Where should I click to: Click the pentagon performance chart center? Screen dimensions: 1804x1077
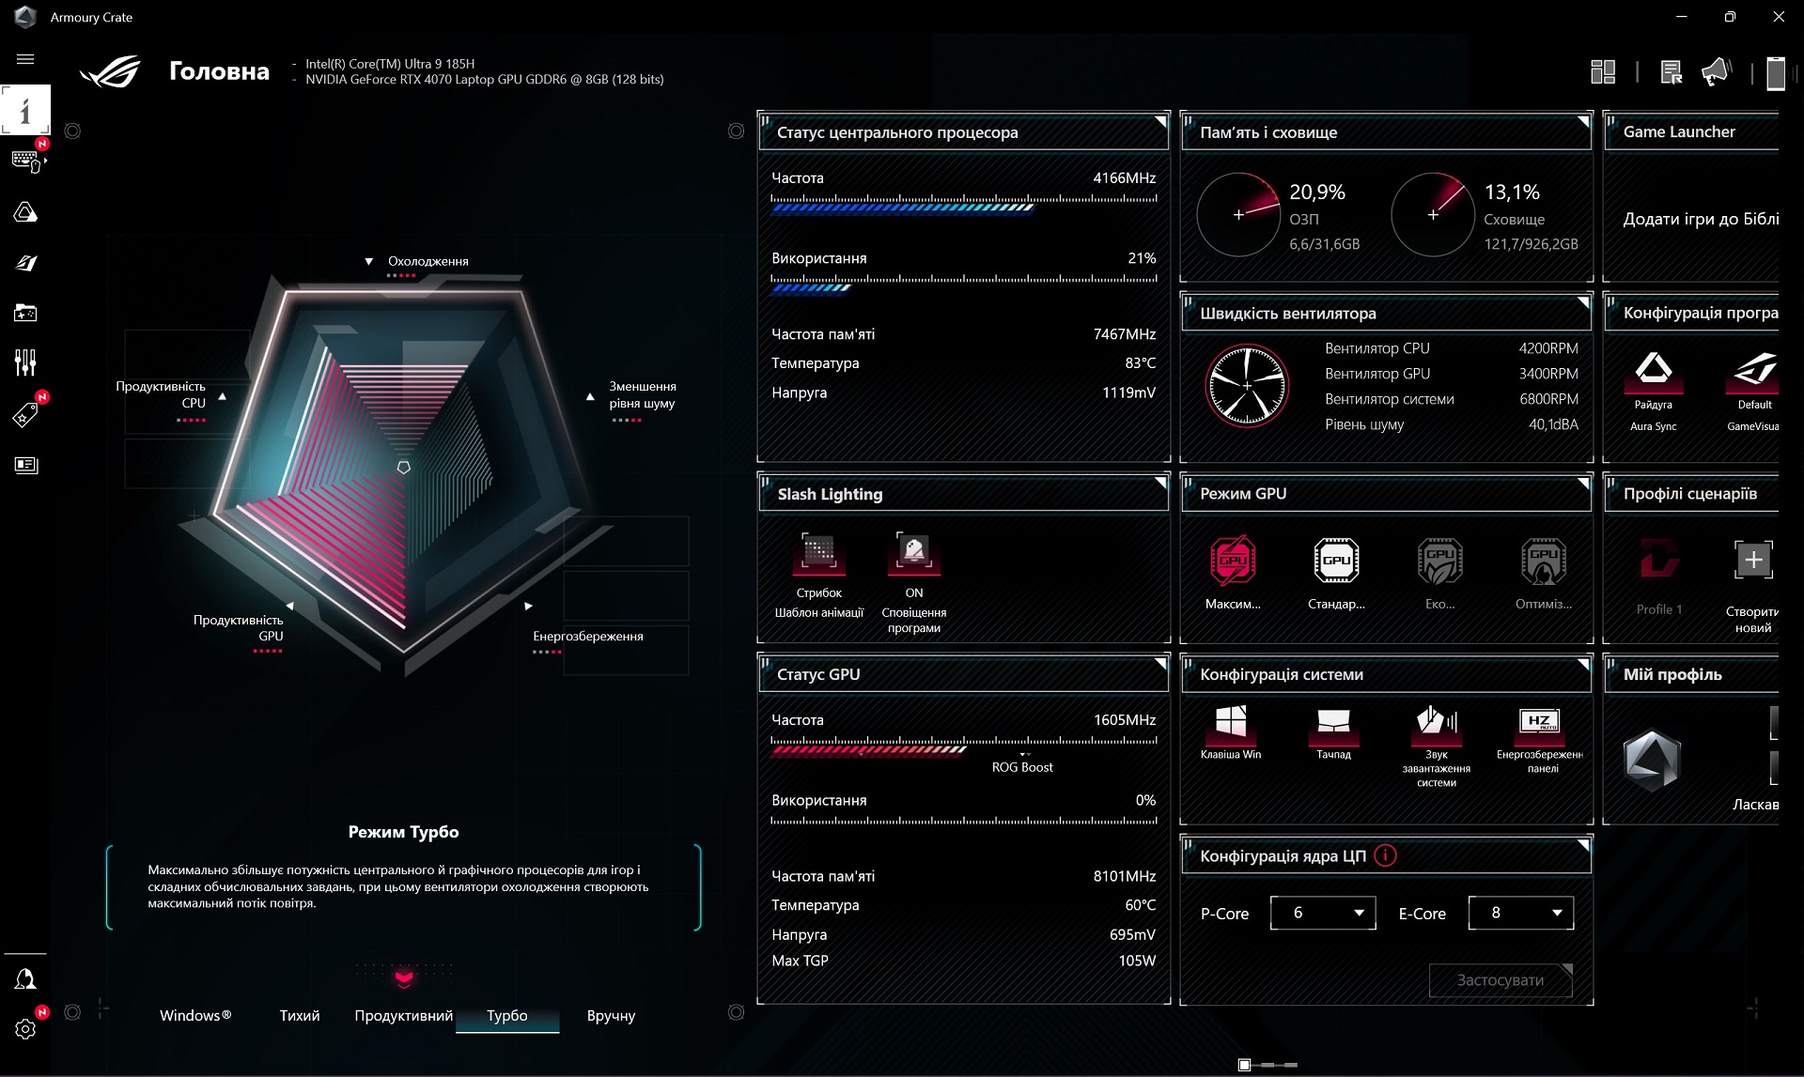tap(403, 467)
